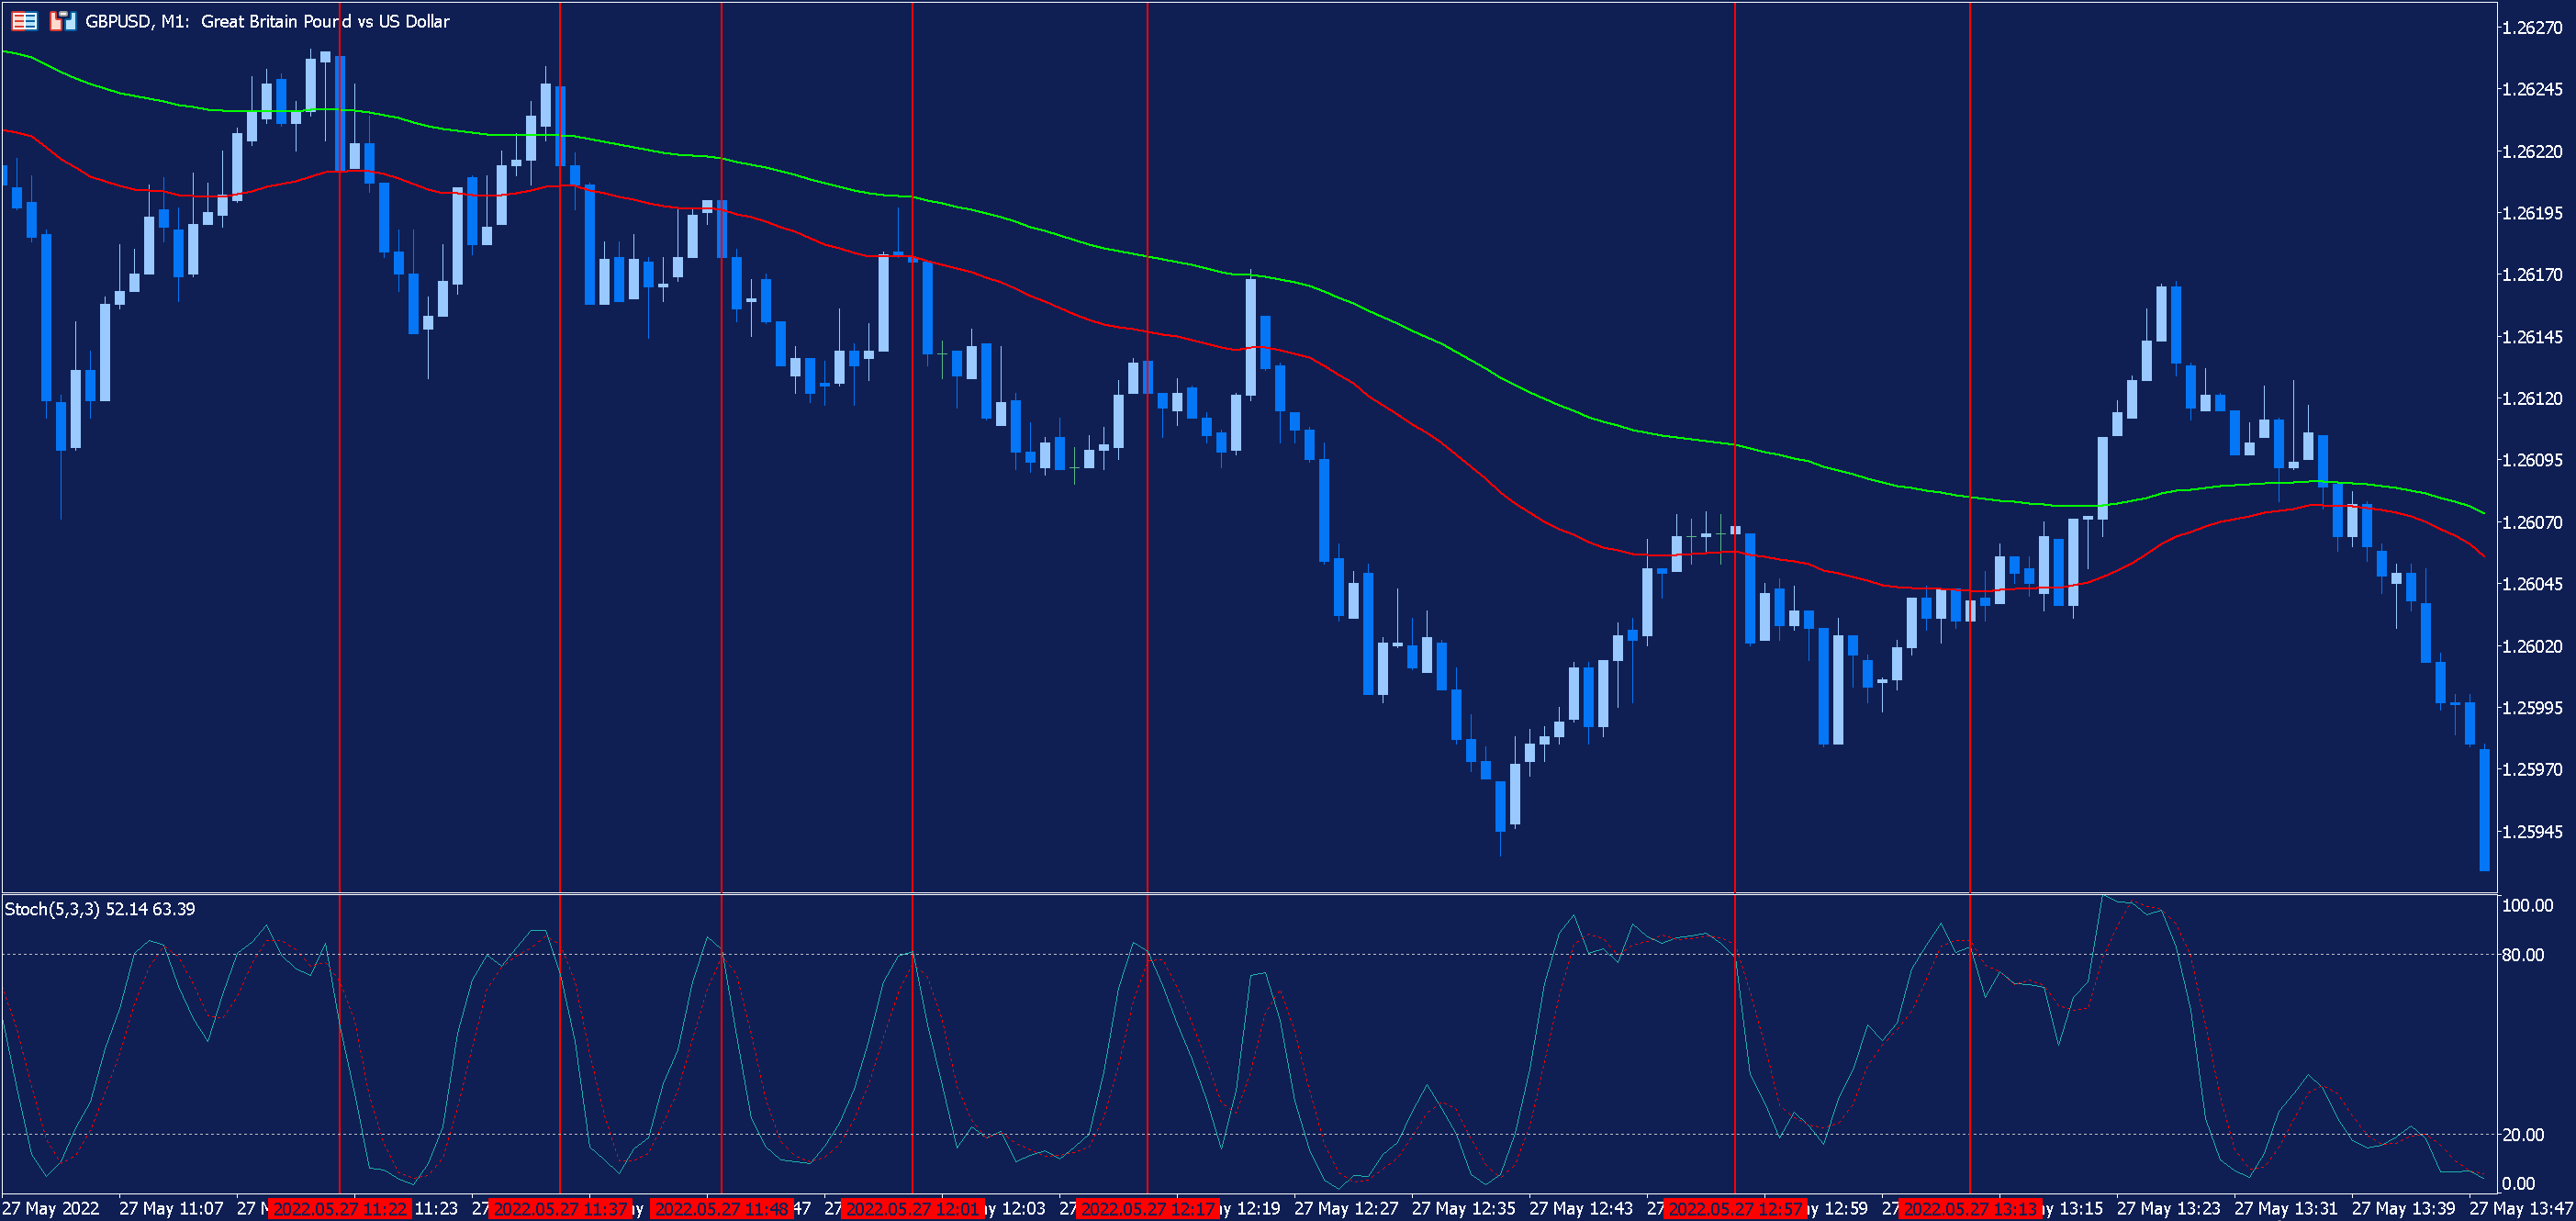Image resolution: width=2576 pixels, height=1221 pixels.
Task: Click the 27 May 12:35 time axis label
Action: point(1463,1209)
